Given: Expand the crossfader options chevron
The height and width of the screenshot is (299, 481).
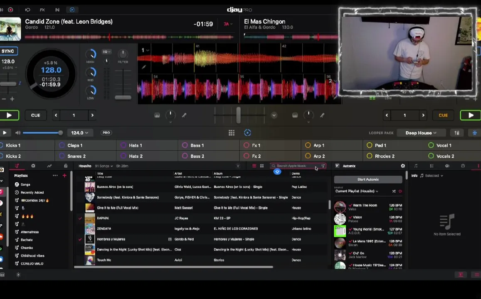Looking at the screenshot, I should [274, 115].
